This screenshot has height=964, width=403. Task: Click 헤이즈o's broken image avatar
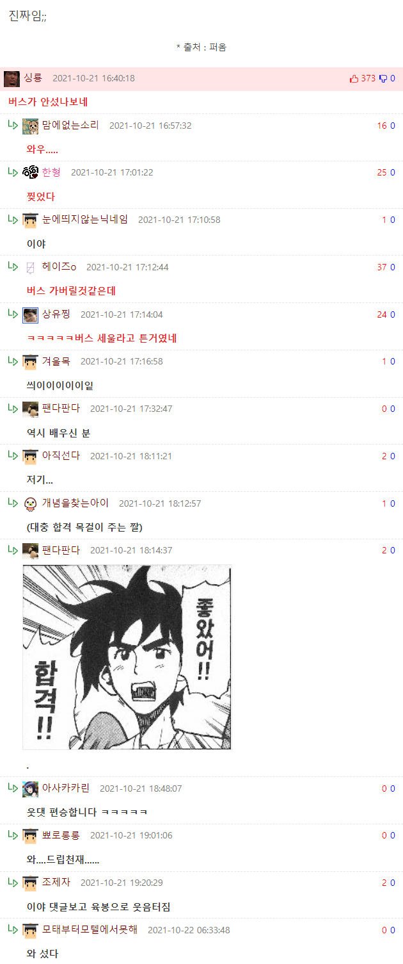[30, 267]
